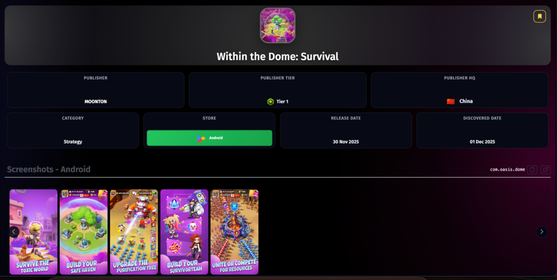The height and width of the screenshot is (280, 557).
Task: Open the 'Survive the Toxic World' screenshot
Action: click(34, 232)
